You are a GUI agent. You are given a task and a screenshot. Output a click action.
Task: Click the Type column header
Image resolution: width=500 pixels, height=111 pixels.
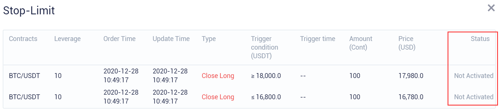point(209,39)
